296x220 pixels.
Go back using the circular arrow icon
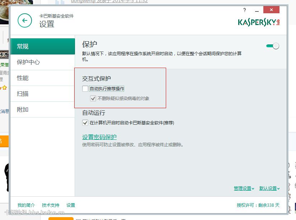(25, 20)
